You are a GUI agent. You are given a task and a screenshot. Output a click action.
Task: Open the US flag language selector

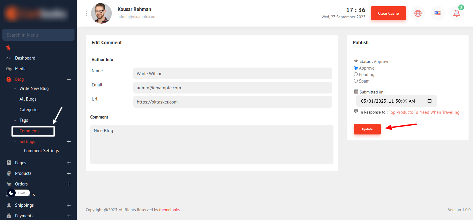[x=437, y=13]
